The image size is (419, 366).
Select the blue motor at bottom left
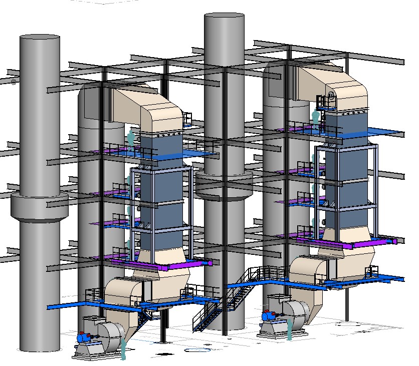click(x=83, y=338)
